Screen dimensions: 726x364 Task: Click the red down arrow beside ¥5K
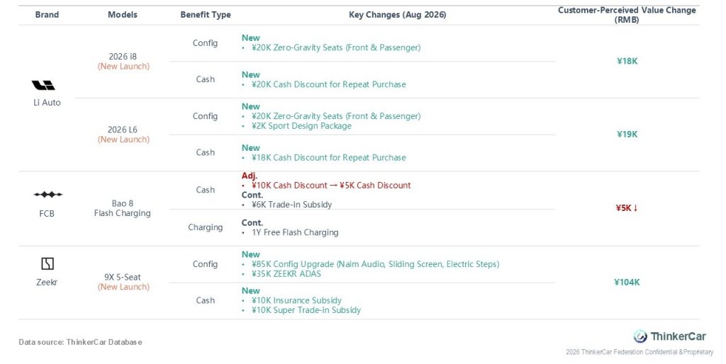tap(636, 208)
